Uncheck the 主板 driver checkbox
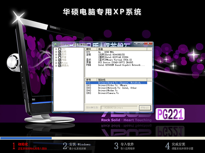The height and width of the screenshot is (153, 205). pos(60,52)
